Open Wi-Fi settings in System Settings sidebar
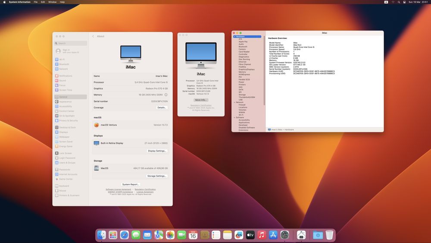431x243 pixels. (x=70, y=60)
